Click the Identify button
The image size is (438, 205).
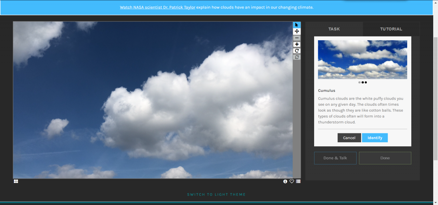pos(375,138)
